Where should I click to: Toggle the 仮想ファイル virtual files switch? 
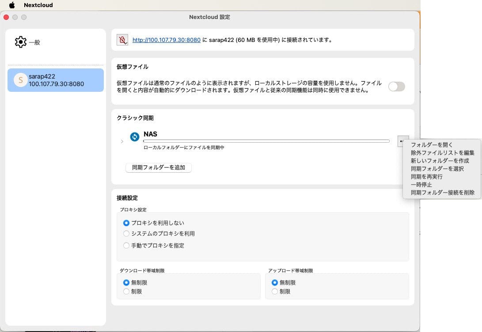(397, 87)
